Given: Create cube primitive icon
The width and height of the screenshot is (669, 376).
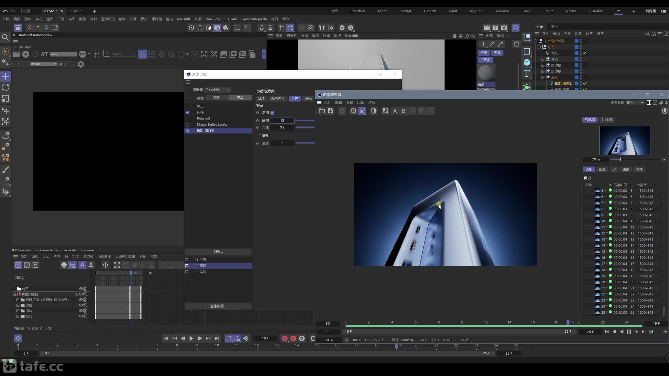Looking at the screenshot, I should coord(527,62).
